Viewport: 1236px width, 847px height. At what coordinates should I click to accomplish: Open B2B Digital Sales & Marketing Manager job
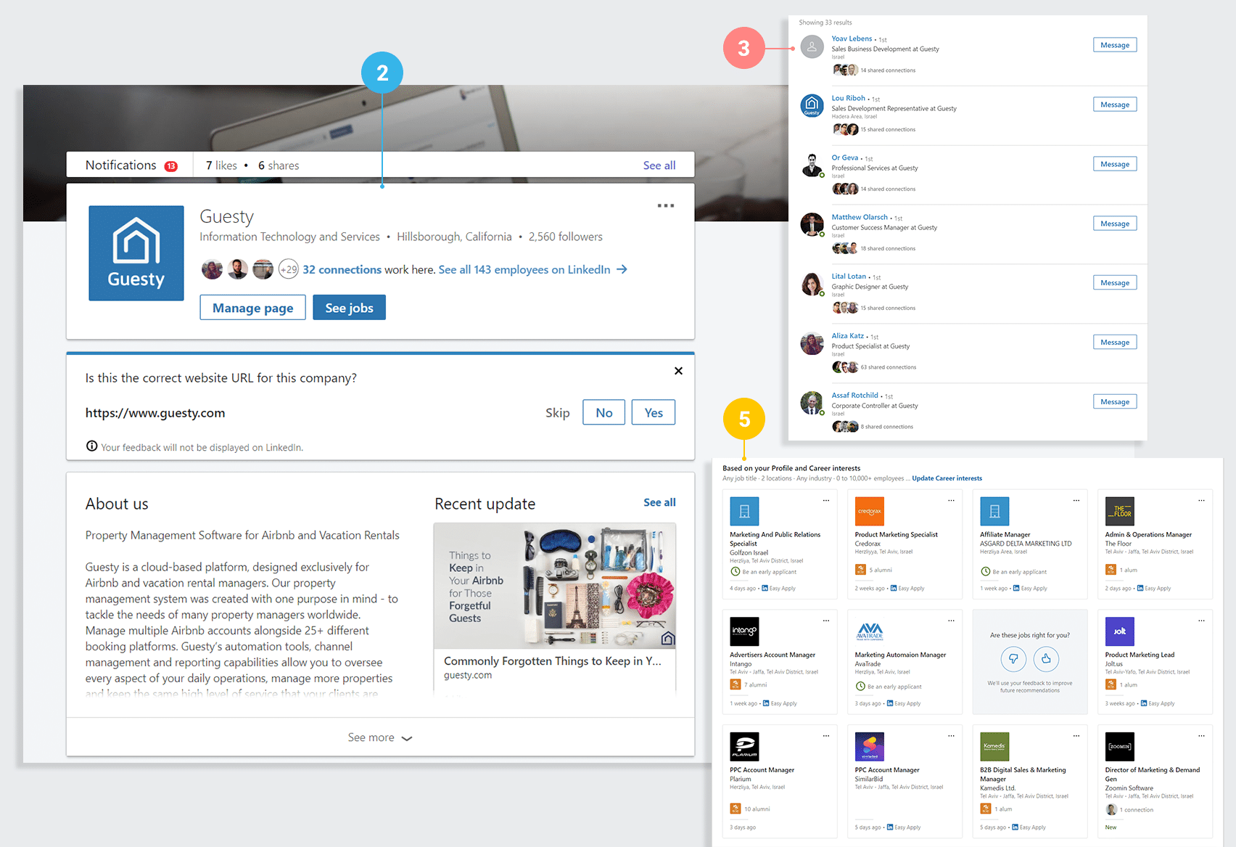(1023, 774)
